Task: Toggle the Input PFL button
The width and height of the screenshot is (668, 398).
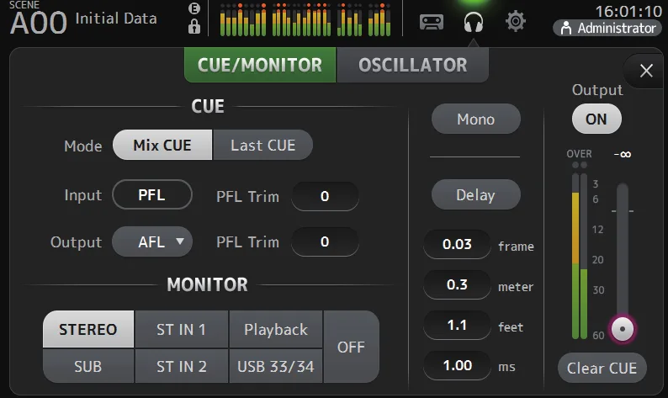Action: [152, 194]
